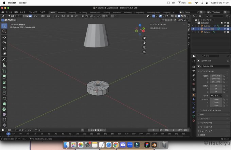Open Spotlight search in macOS menu bar
231x150 pixels.
click(202, 3)
